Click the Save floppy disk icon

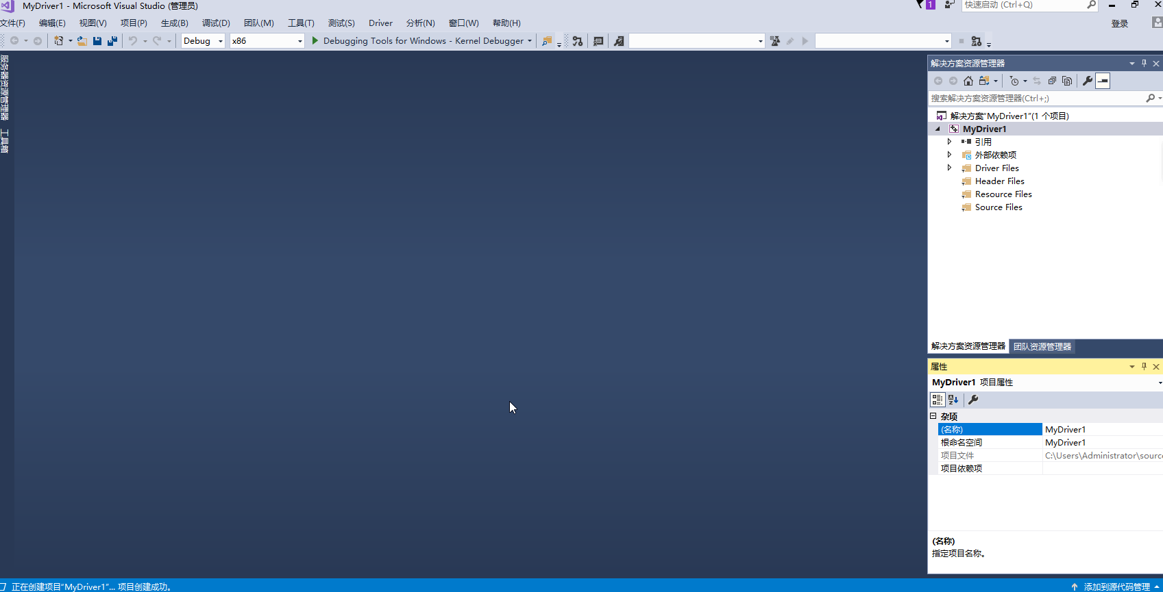[97, 41]
